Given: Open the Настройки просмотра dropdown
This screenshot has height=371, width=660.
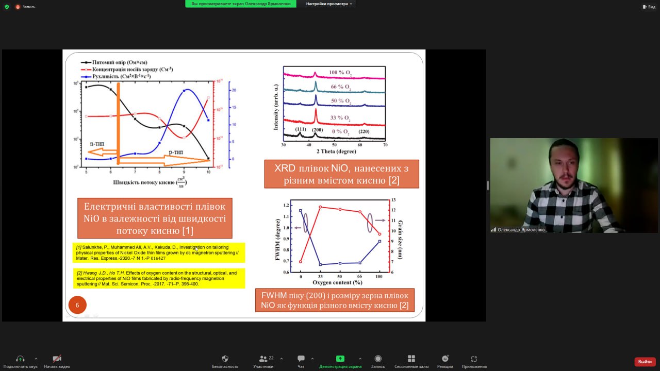Looking at the screenshot, I should click(329, 4).
